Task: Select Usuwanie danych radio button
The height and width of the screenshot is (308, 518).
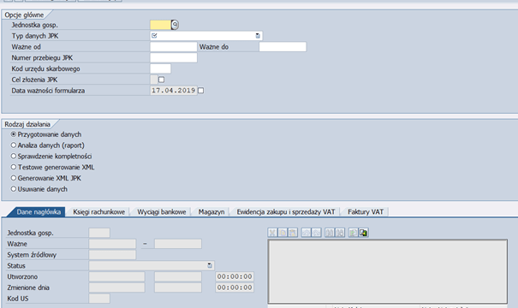Action: [x=14, y=189]
